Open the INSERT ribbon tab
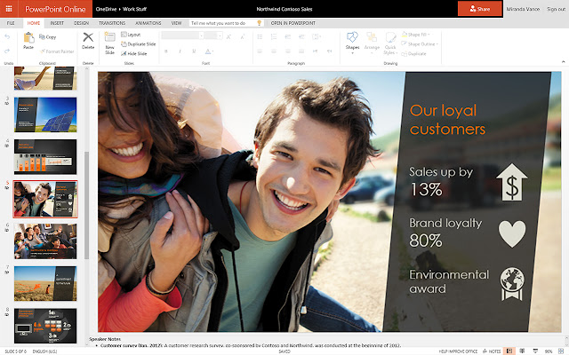Screen dimensions: 569x355 point(58,22)
